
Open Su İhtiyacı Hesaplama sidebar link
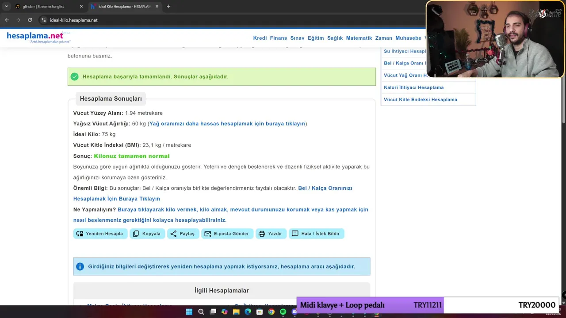click(x=405, y=51)
